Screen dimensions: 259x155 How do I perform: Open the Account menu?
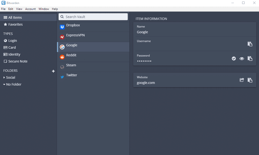pos(30,9)
